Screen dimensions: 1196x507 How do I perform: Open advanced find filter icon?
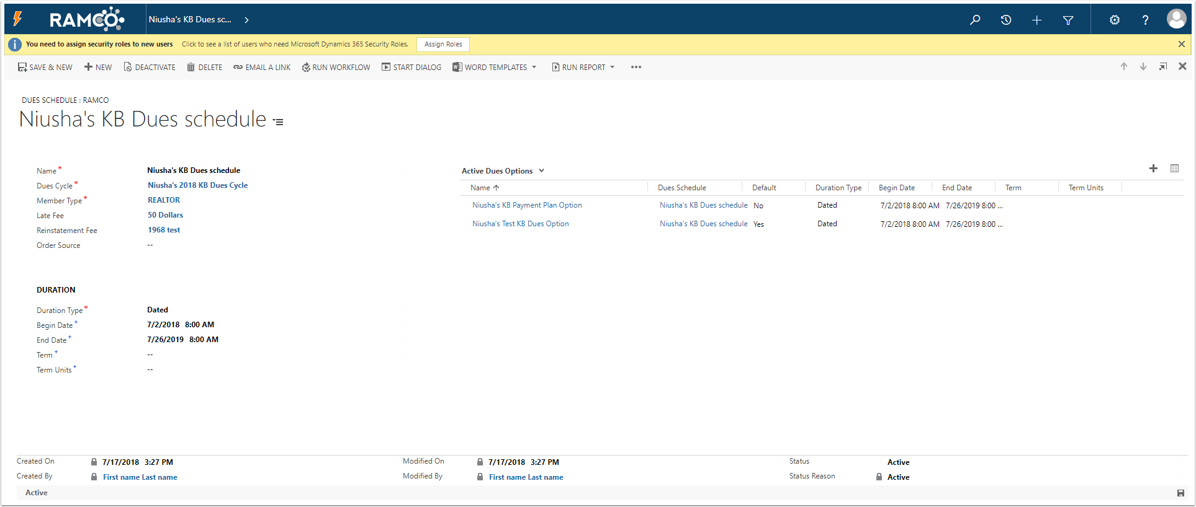1068,20
